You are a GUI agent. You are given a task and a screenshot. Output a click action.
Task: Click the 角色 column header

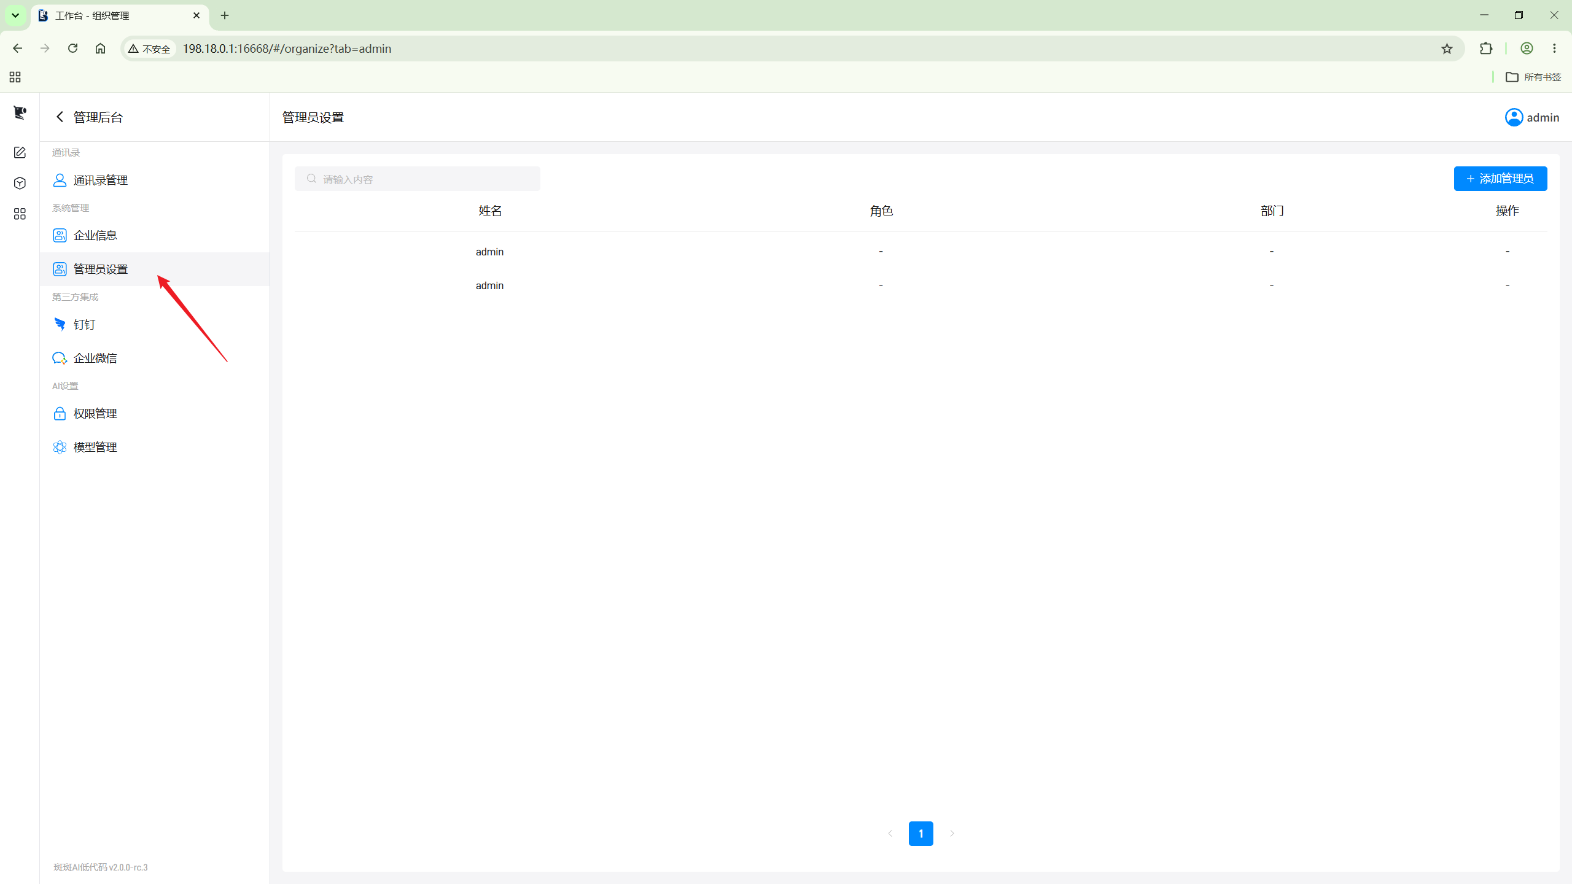tap(881, 211)
